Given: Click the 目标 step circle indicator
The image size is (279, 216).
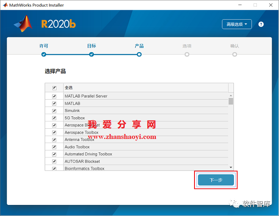Looking at the screenshot, I should tap(91, 54).
